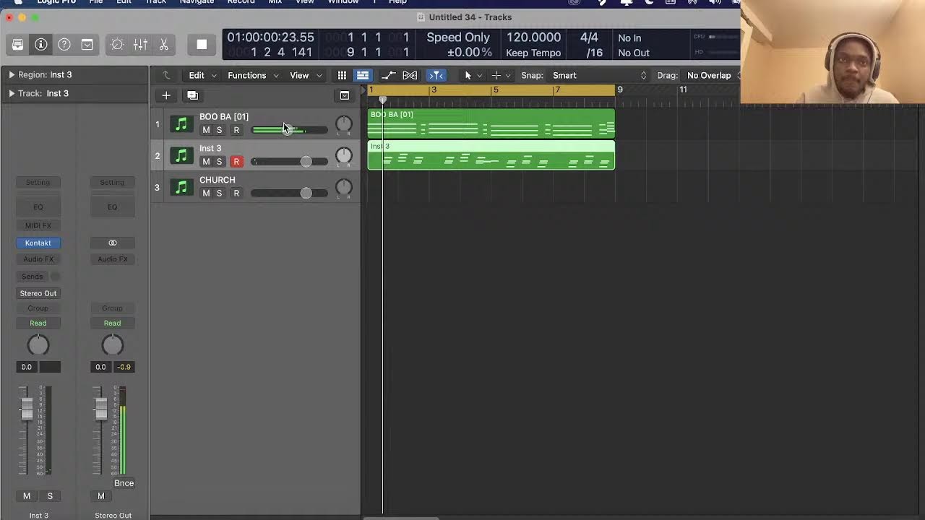
Task: Solo the Inst 3 track header
Action: pyautogui.click(x=220, y=162)
